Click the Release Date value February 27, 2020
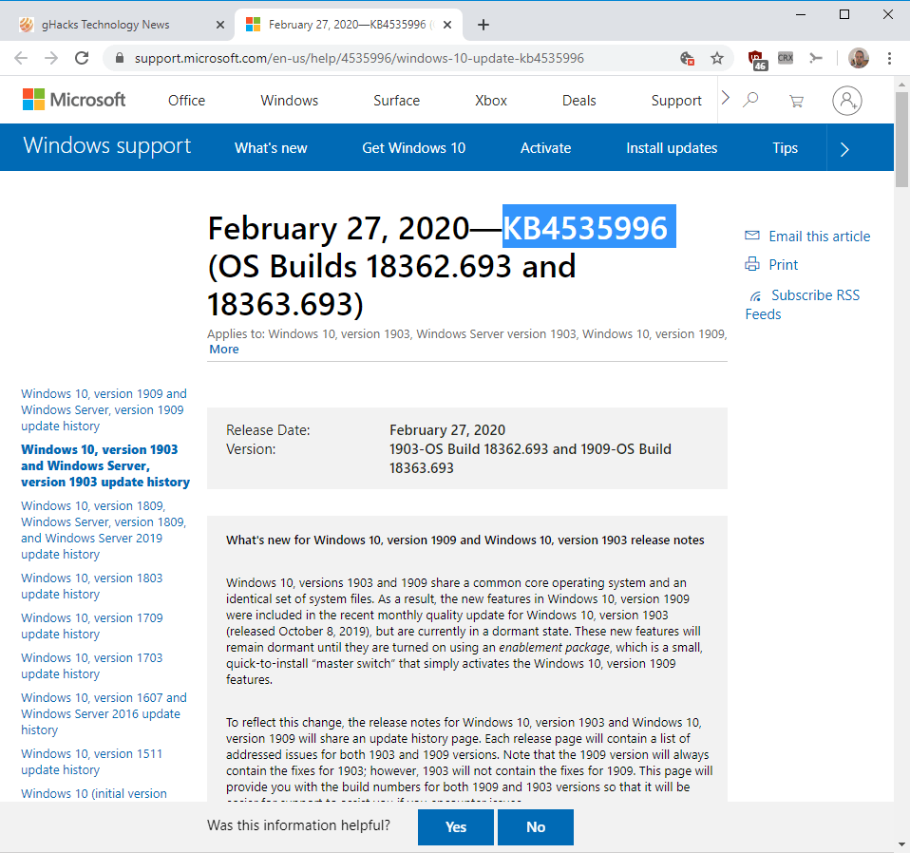This screenshot has width=910, height=853. pos(446,430)
